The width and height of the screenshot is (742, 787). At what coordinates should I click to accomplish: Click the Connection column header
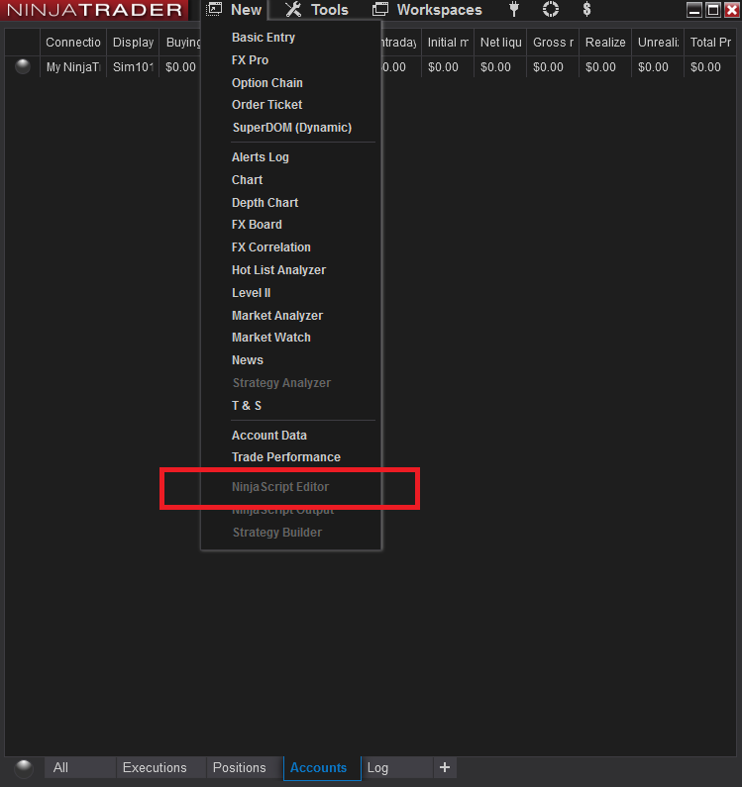click(x=73, y=43)
